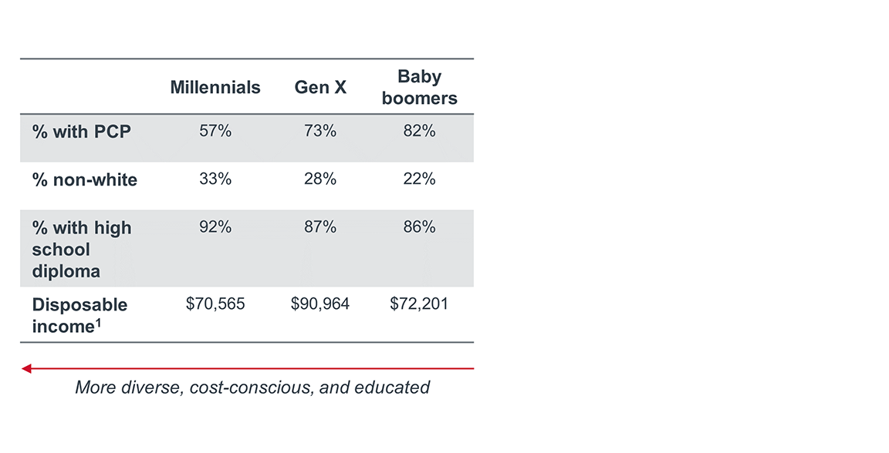The image size is (889, 453).
Task: Select the Gen X column header
Action: click(320, 88)
